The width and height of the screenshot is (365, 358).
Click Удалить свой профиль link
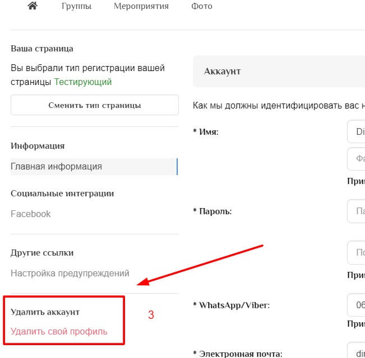59,331
